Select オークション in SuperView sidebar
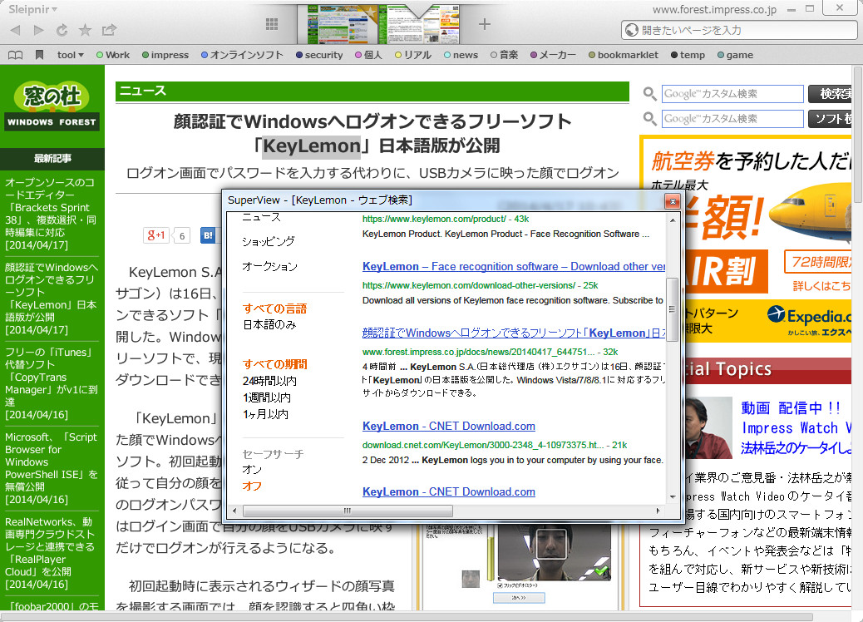Viewport: 863px width, 622px height. click(x=269, y=266)
